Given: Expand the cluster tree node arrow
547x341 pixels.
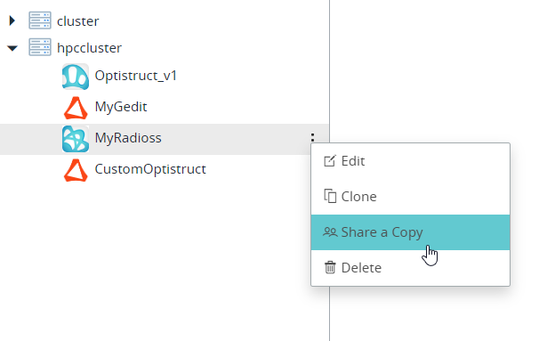Looking at the screenshot, I should (x=12, y=21).
